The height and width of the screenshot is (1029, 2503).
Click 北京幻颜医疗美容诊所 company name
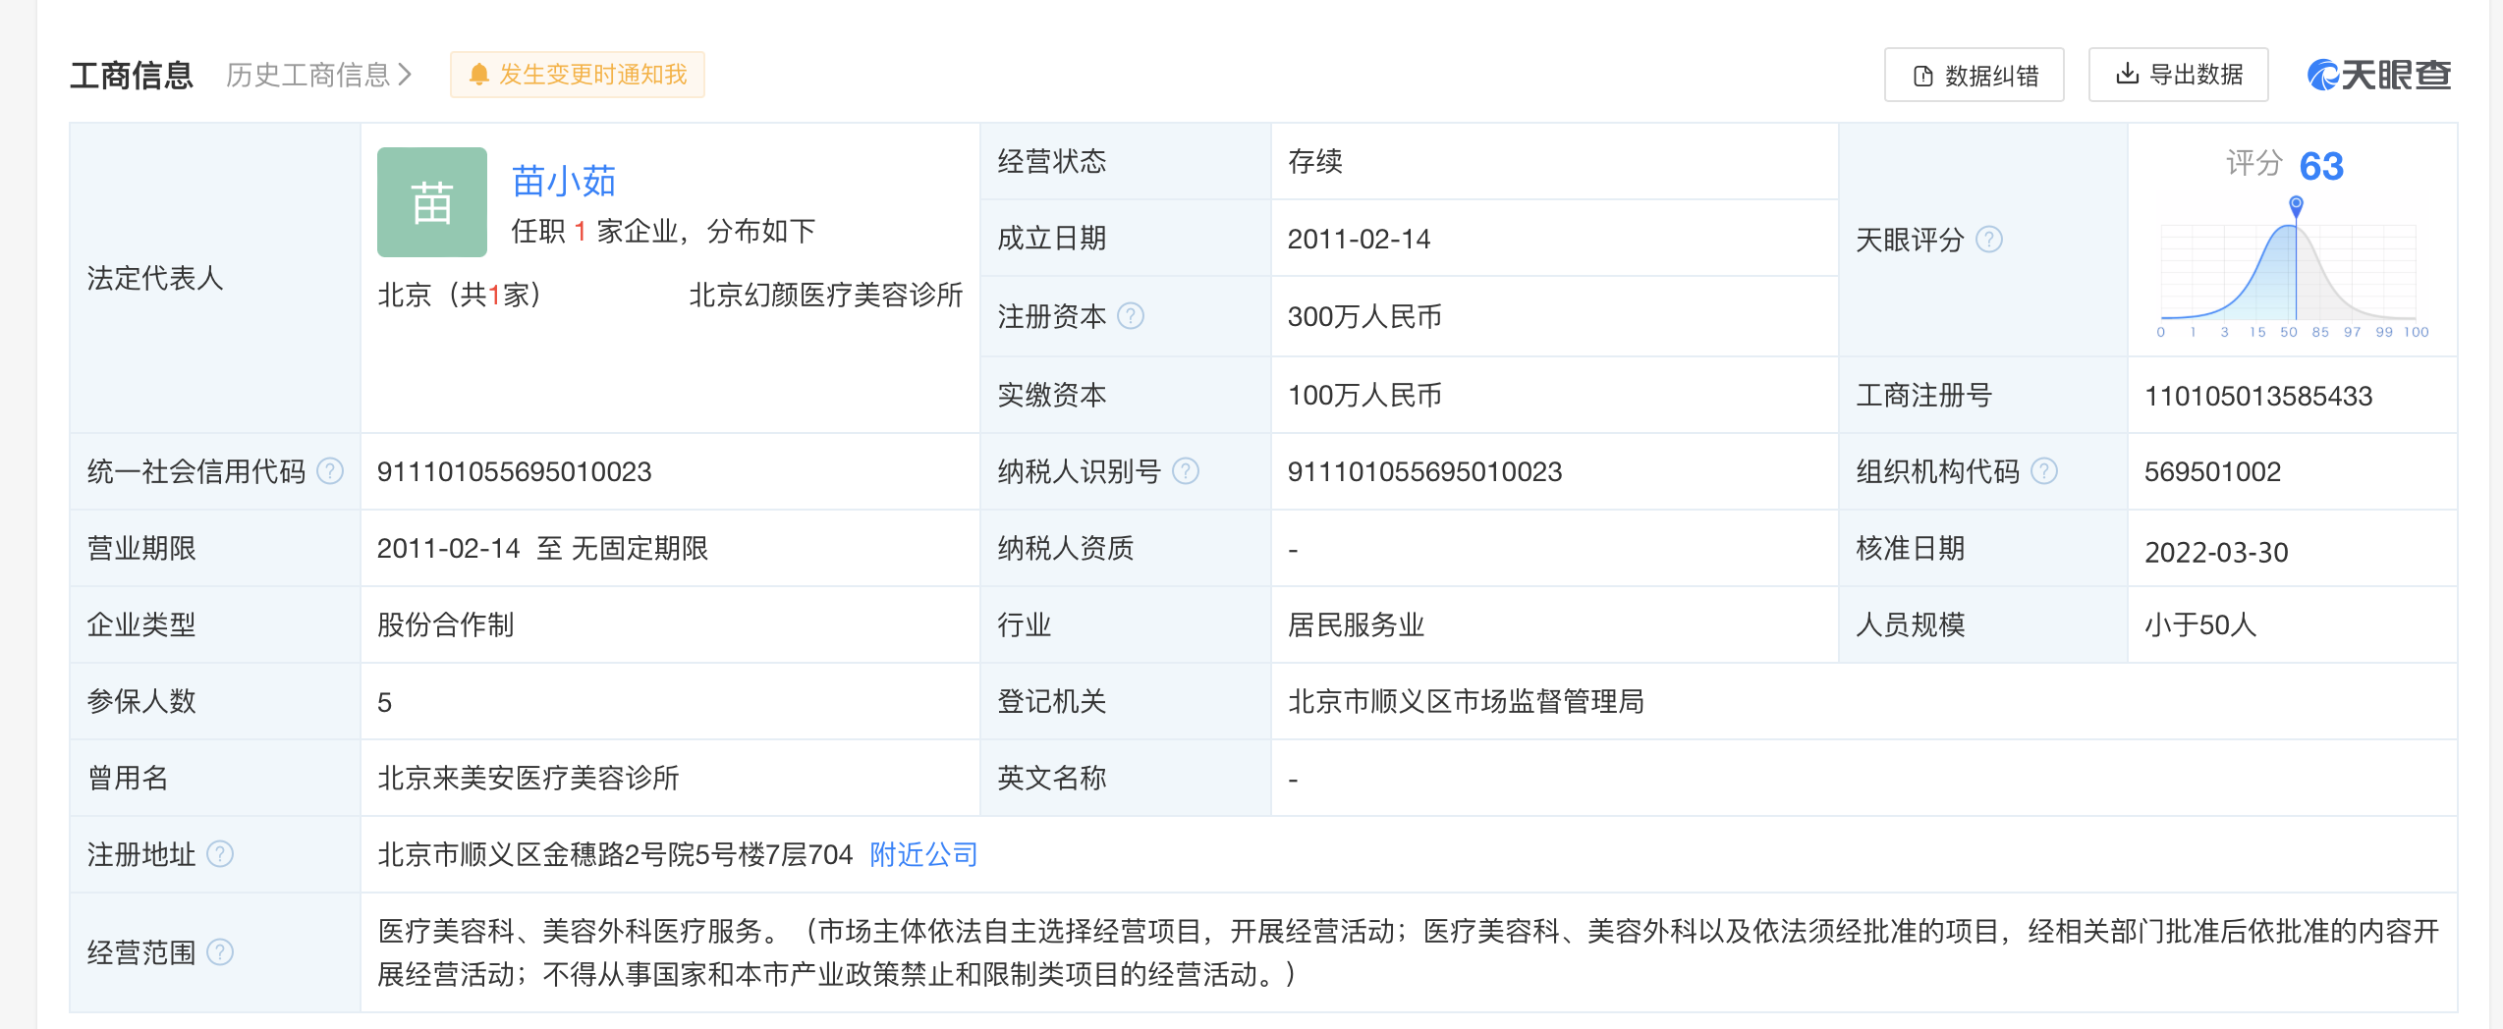tap(825, 295)
